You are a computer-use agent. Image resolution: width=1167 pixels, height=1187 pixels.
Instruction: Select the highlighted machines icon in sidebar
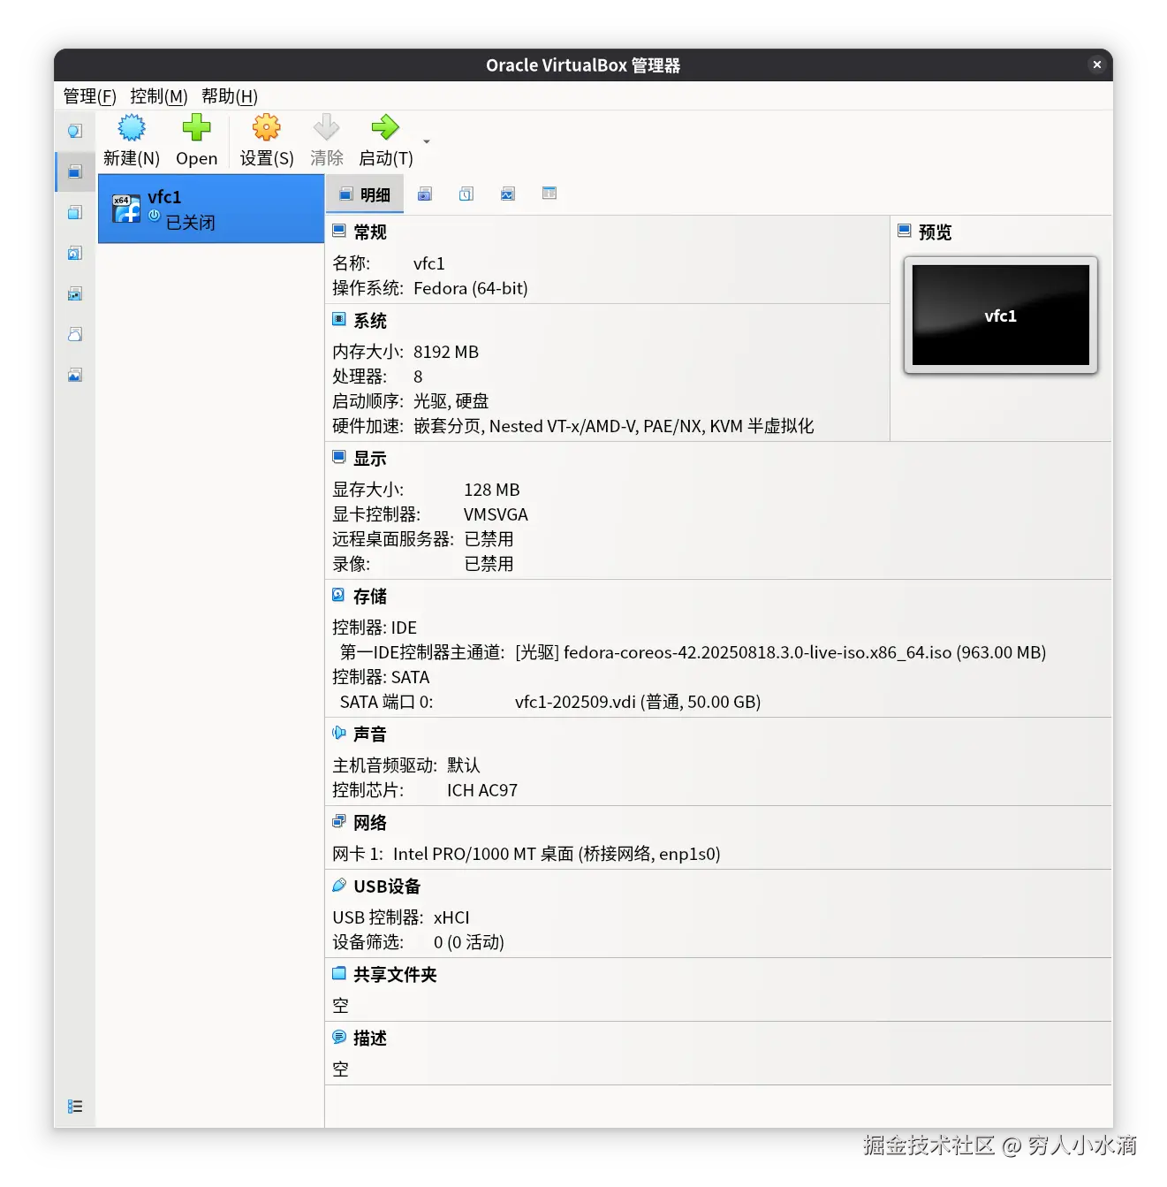[75, 171]
